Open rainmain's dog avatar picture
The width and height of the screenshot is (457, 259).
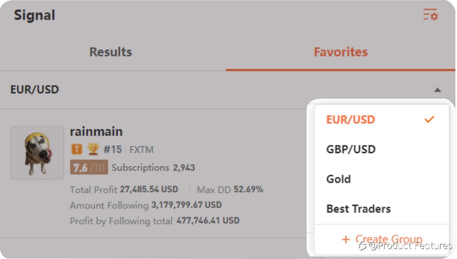pos(37,152)
